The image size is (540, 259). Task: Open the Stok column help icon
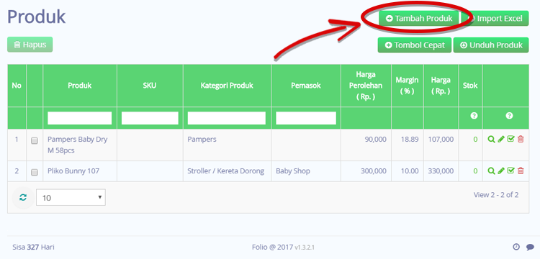pos(474,116)
